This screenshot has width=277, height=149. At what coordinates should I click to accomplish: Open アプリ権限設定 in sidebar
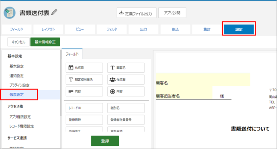20,117
